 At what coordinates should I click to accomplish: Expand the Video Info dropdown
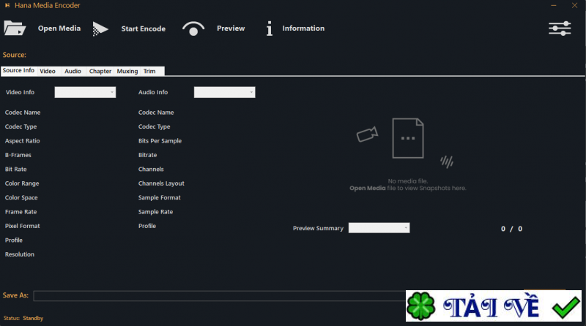pyautogui.click(x=85, y=92)
